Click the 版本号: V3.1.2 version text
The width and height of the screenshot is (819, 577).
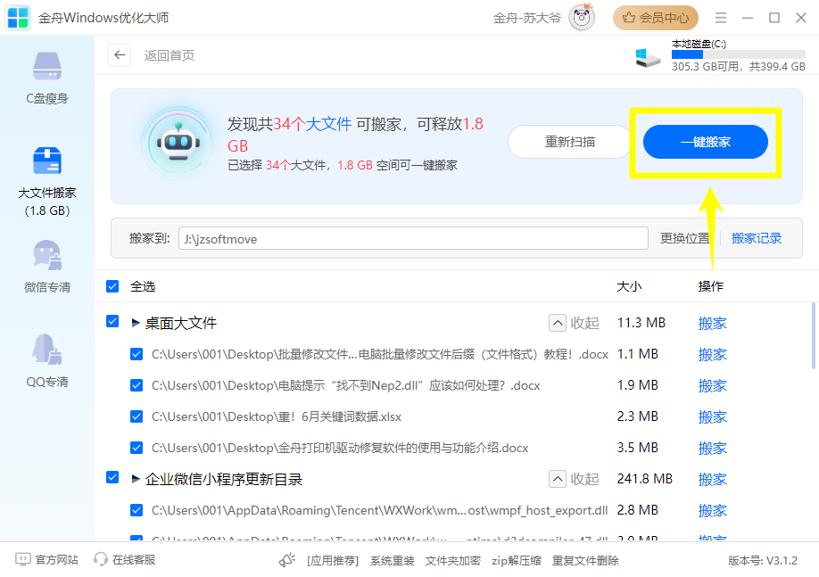click(763, 561)
